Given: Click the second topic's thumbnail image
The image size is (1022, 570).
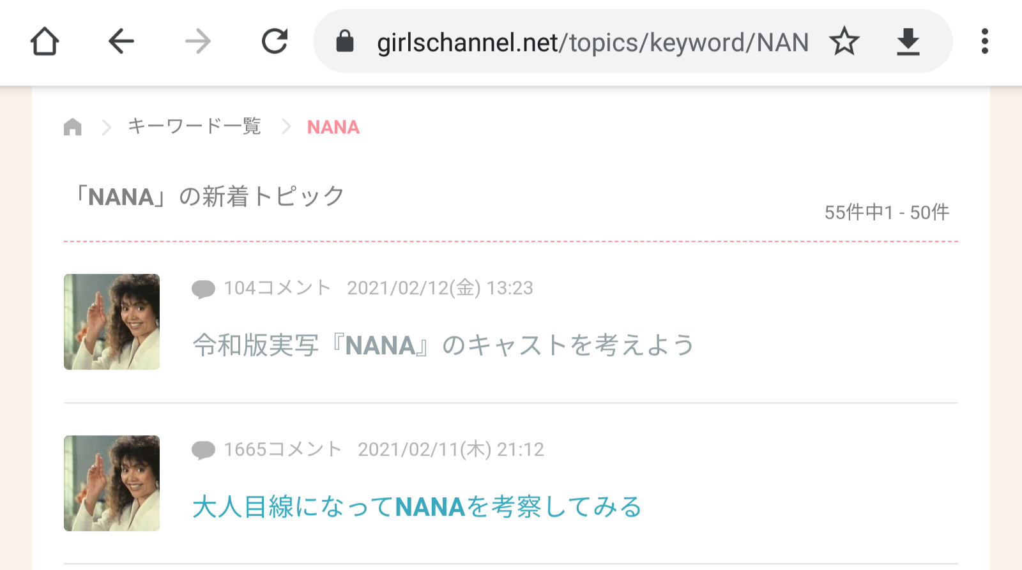Looking at the screenshot, I should pyautogui.click(x=112, y=483).
